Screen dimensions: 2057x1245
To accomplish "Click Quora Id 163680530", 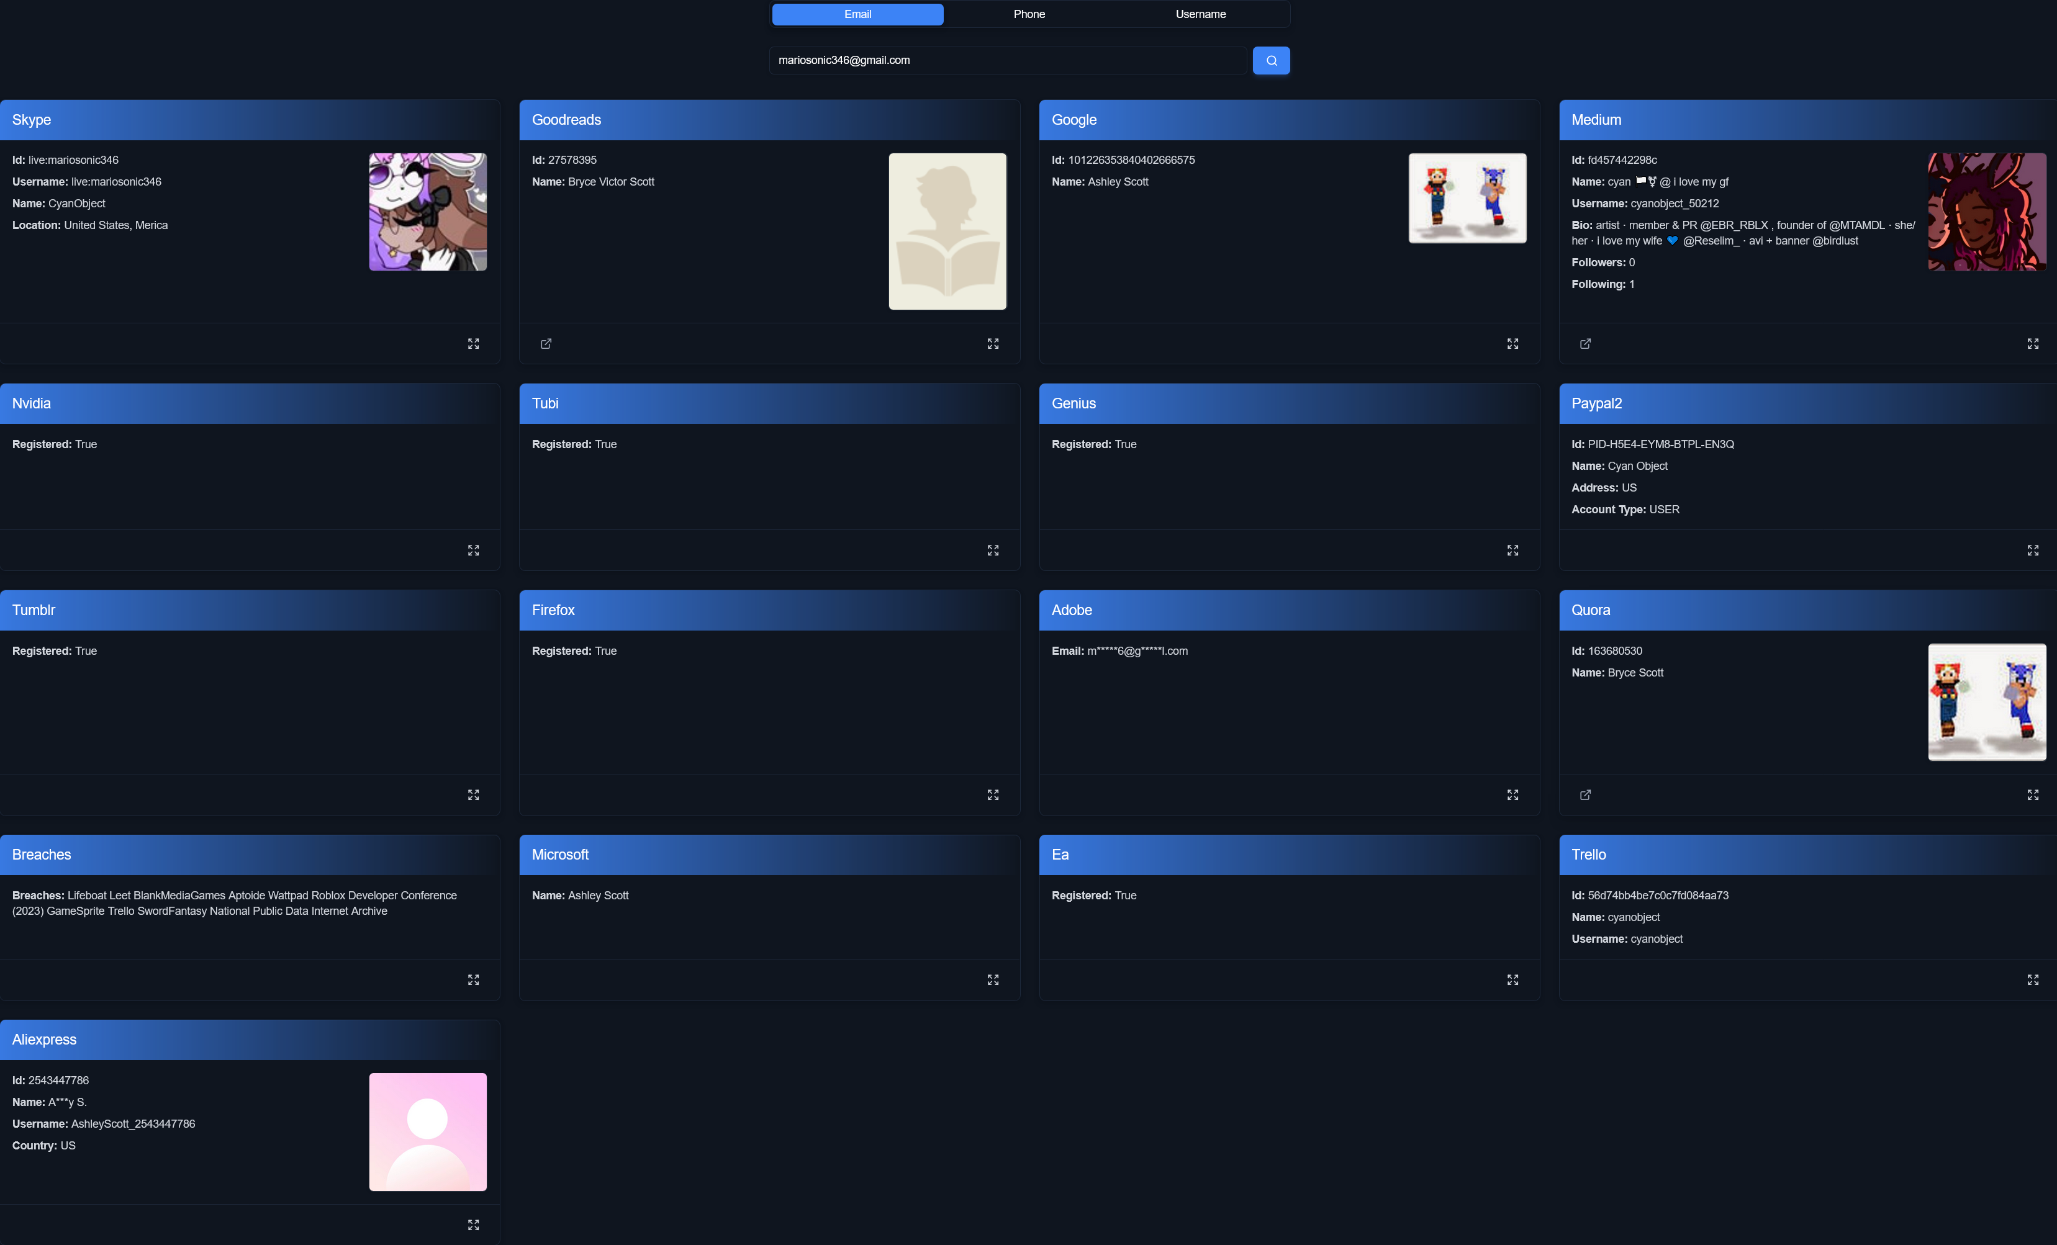I will [1606, 651].
